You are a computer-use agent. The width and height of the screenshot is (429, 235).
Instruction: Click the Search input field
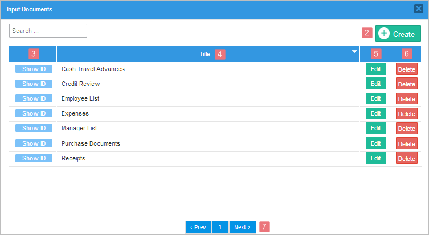pyautogui.click(x=48, y=31)
